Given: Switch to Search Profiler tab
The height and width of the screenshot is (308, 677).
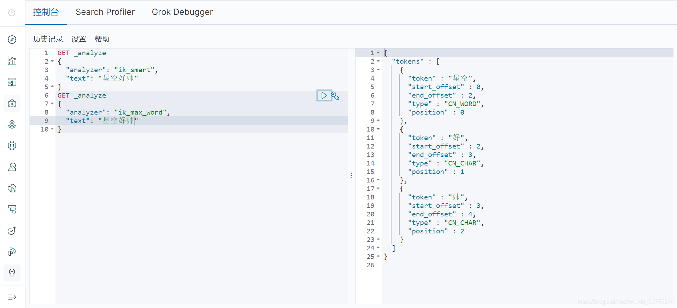Looking at the screenshot, I should tap(105, 12).
